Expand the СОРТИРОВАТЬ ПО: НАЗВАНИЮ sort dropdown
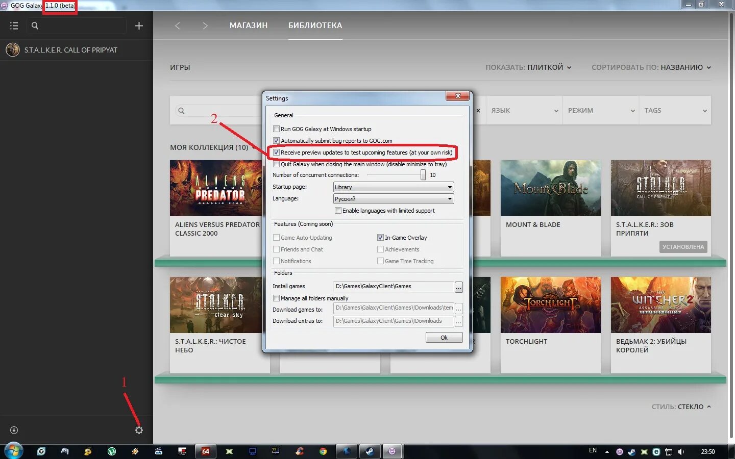Screen dimensions: 735x459 (651, 67)
